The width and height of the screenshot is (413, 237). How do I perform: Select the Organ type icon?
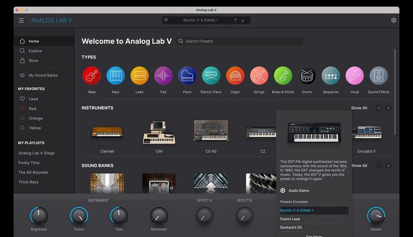(235, 76)
